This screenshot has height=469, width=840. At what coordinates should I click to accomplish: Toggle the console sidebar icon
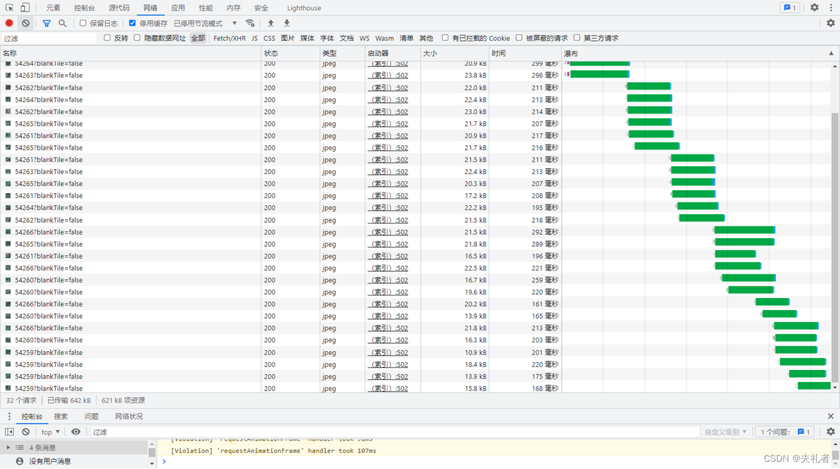point(9,432)
